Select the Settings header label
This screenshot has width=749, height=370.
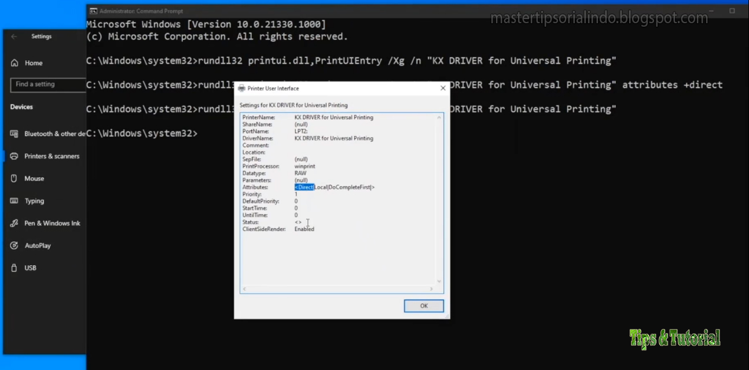(41, 36)
